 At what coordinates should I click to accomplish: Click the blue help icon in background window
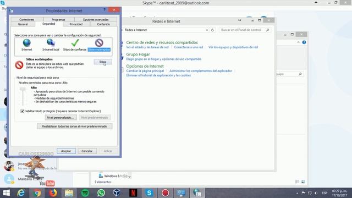click(x=304, y=42)
